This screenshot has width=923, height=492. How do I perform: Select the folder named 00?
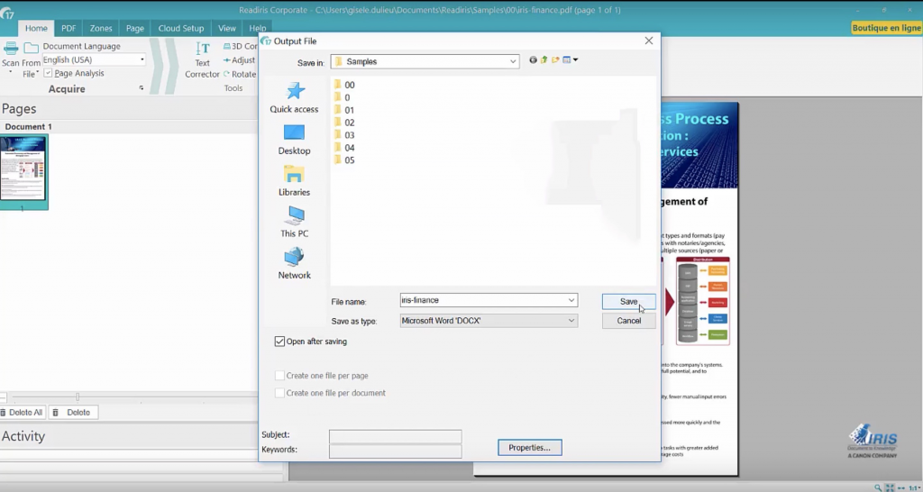343,85
